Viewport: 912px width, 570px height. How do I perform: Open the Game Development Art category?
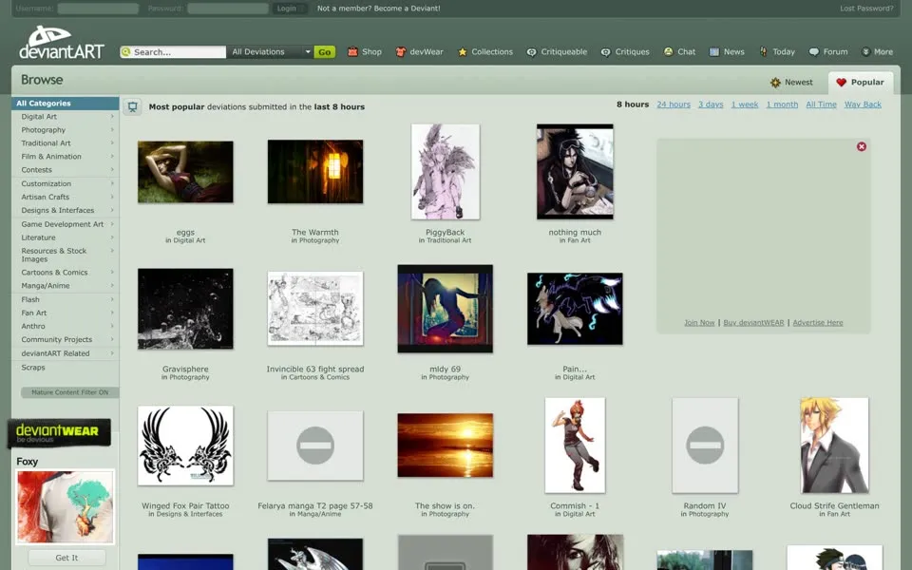click(x=63, y=224)
